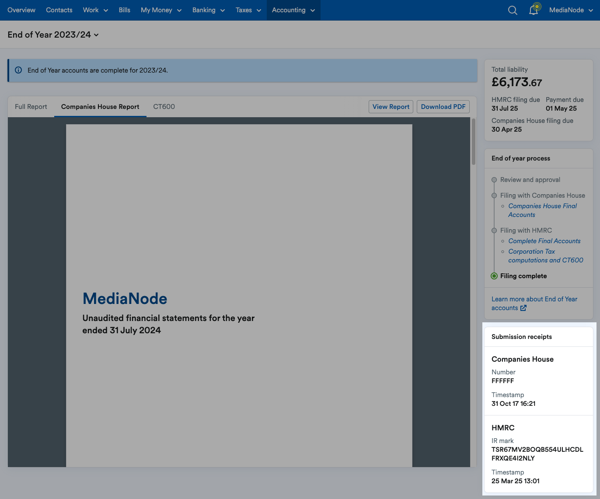Click the green Filing complete step marker
The image size is (600, 499).
pos(494,276)
